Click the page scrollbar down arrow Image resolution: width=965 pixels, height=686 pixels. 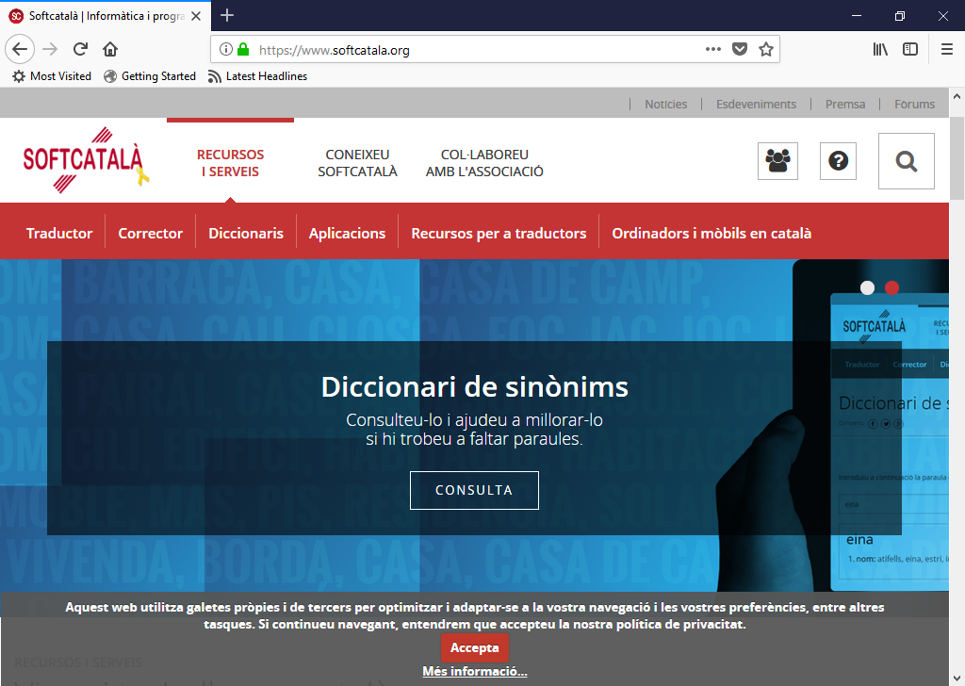click(x=957, y=678)
